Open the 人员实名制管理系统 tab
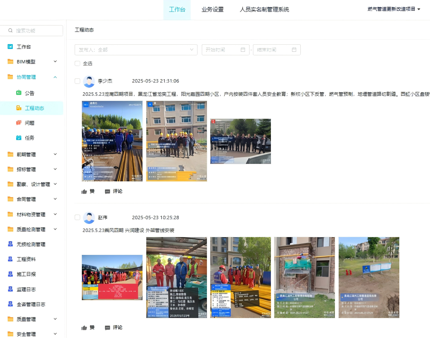430x338 pixels. point(264,9)
